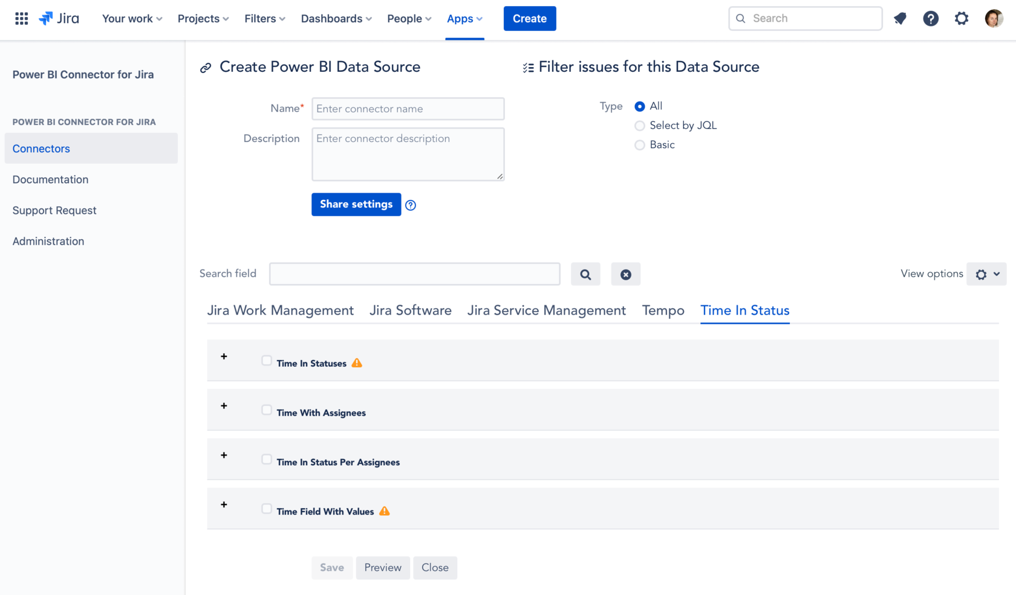This screenshot has height=595, width=1016.
Task: Click the help question mark icon in top bar
Action: (931, 19)
